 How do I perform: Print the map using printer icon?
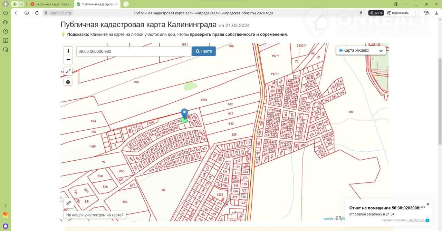pyautogui.click(x=68, y=82)
